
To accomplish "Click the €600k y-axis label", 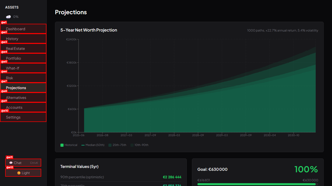I will coord(72,109).
